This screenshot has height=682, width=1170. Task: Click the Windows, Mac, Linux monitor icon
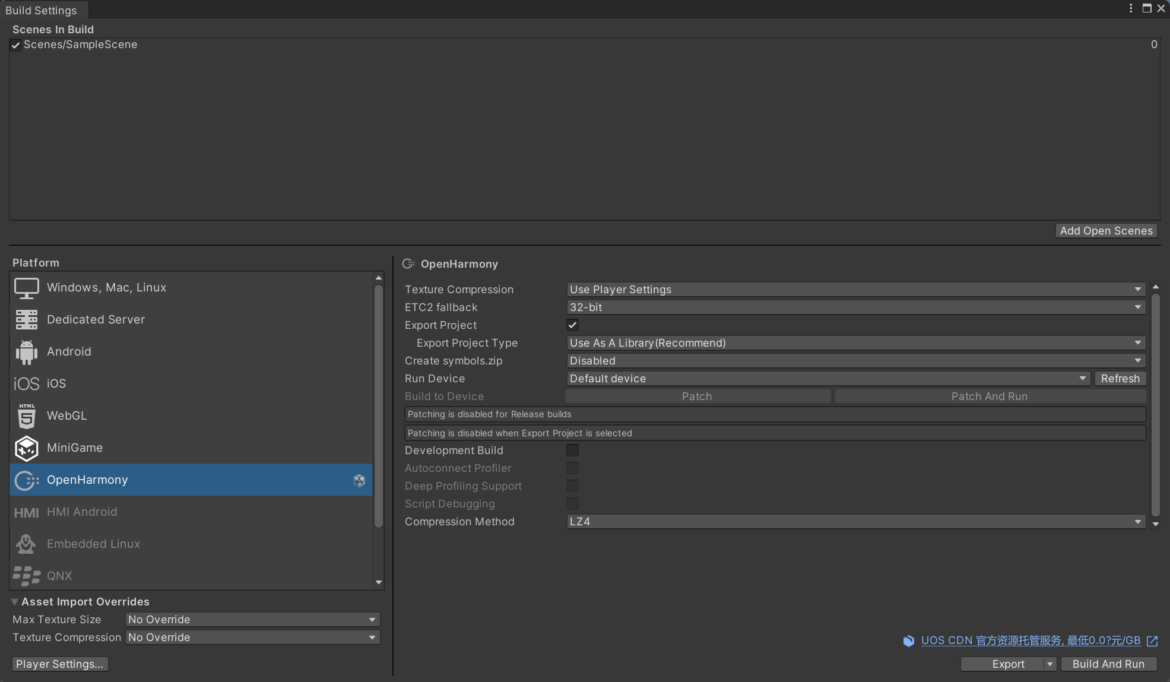click(26, 288)
